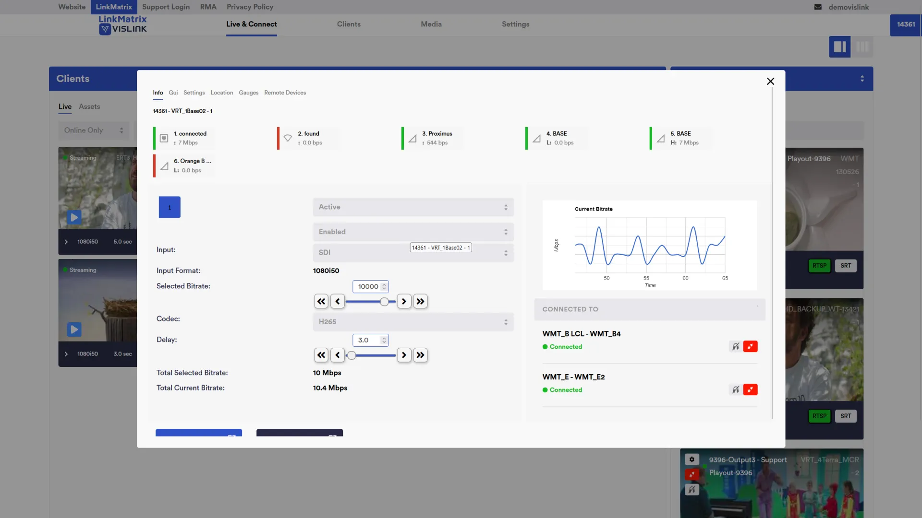Go to the Media page
The height and width of the screenshot is (518, 922).
(431, 24)
